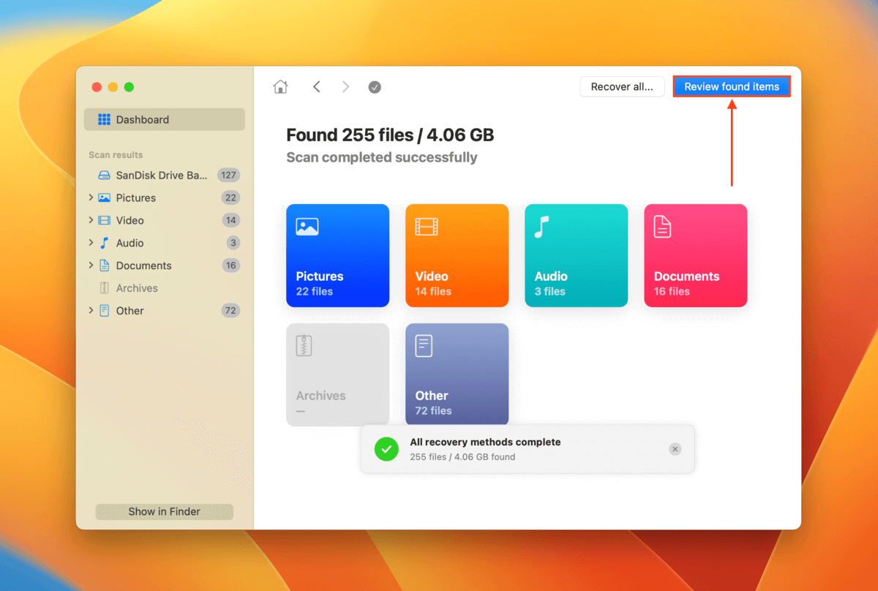Select Other in the sidebar
878x591 pixels.
coord(165,311)
